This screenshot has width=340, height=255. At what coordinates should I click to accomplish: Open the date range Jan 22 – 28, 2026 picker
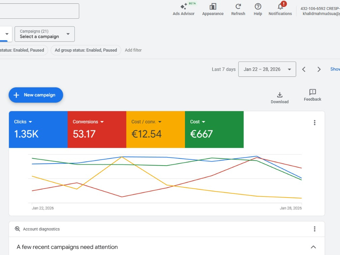coord(267,69)
